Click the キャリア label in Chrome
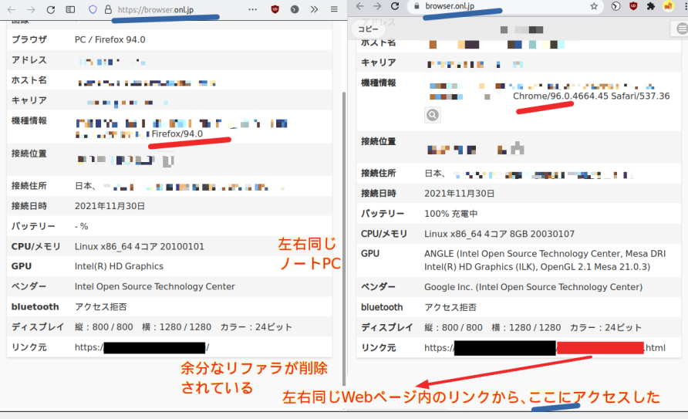The width and height of the screenshot is (688, 419). (378, 63)
